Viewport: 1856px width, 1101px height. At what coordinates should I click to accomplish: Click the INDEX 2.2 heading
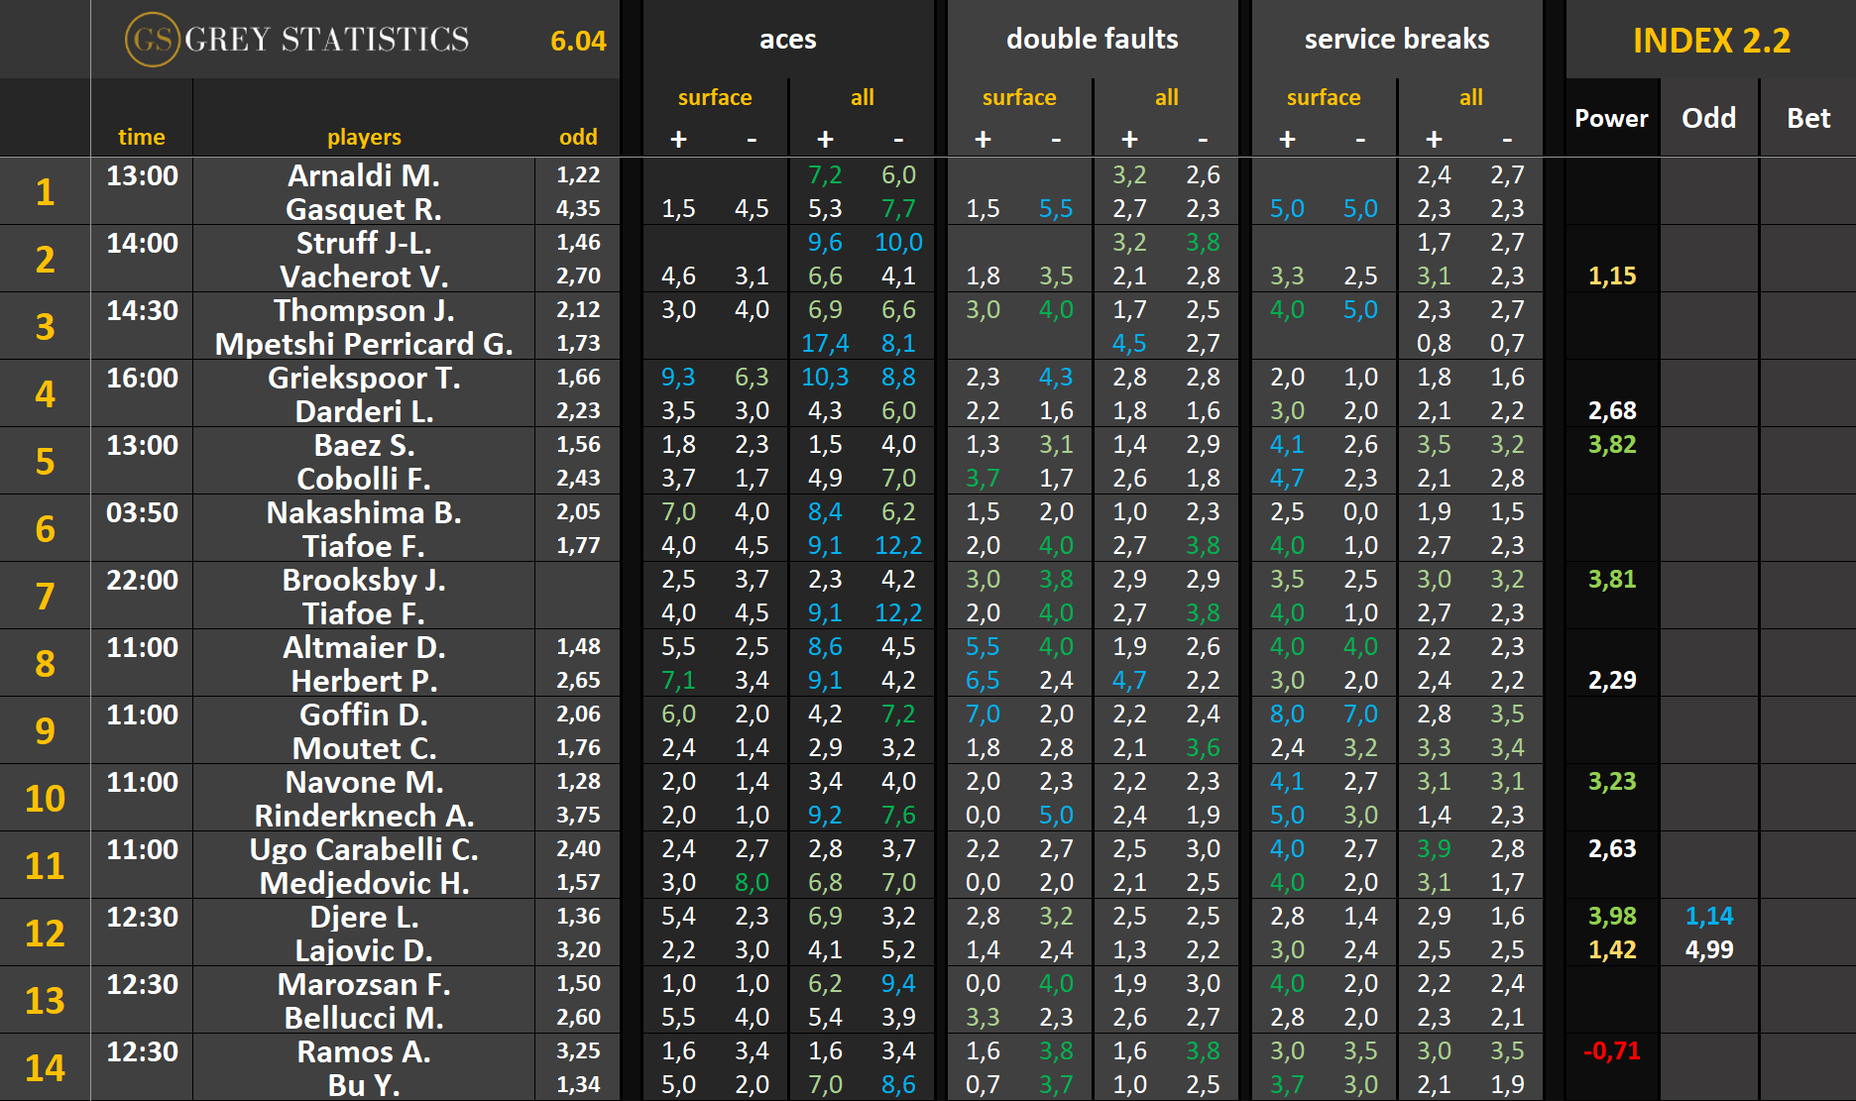(1710, 41)
